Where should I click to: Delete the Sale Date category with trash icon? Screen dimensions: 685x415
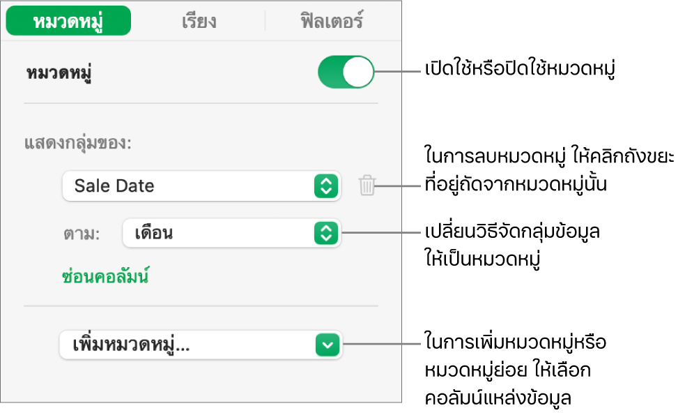tap(367, 186)
